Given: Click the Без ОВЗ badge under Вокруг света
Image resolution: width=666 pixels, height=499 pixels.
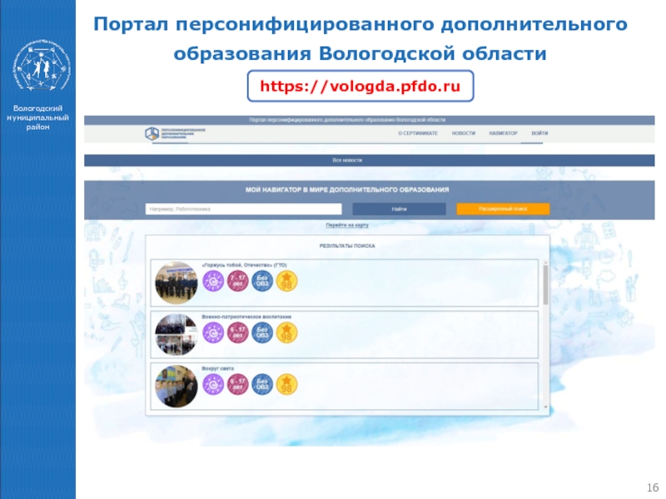Looking at the screenshot, I should pyautogui.click(x=261, y=384).
